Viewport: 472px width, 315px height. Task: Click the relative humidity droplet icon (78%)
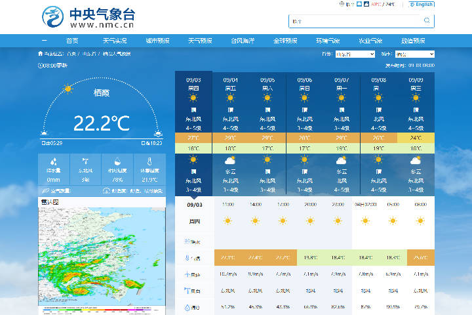click(117, 161)
